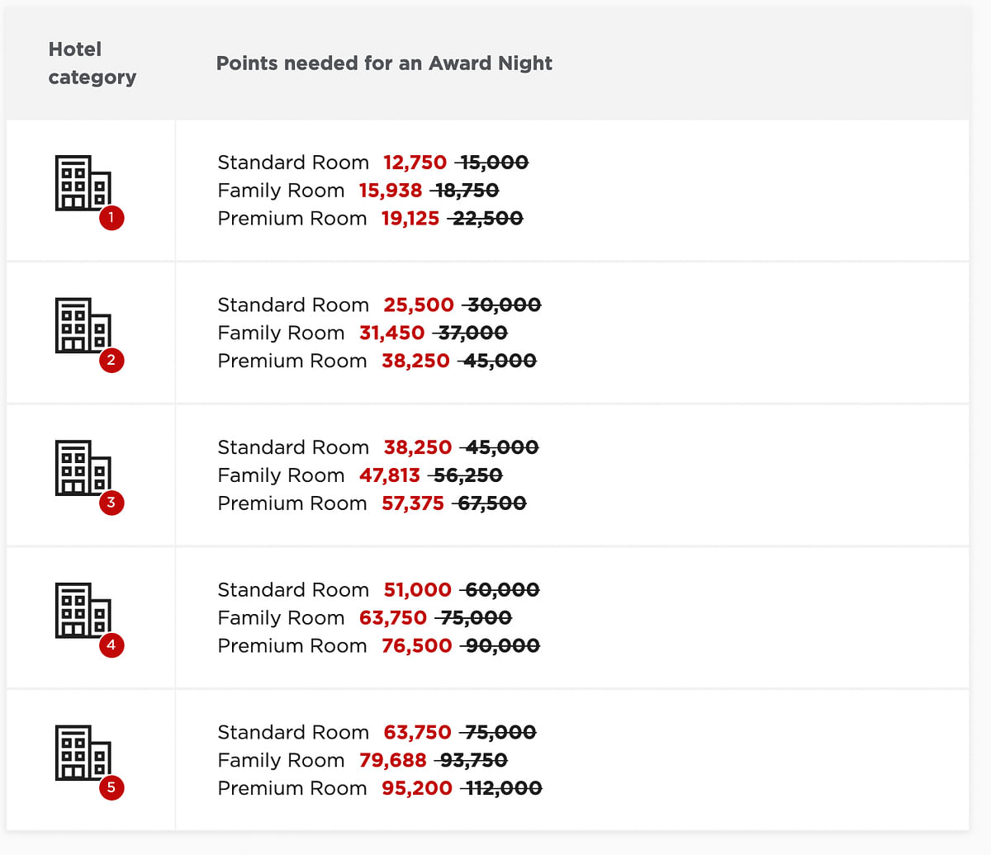
Task: Click category 1 Premium Room crossed-out 22,500
Action: 486,219
